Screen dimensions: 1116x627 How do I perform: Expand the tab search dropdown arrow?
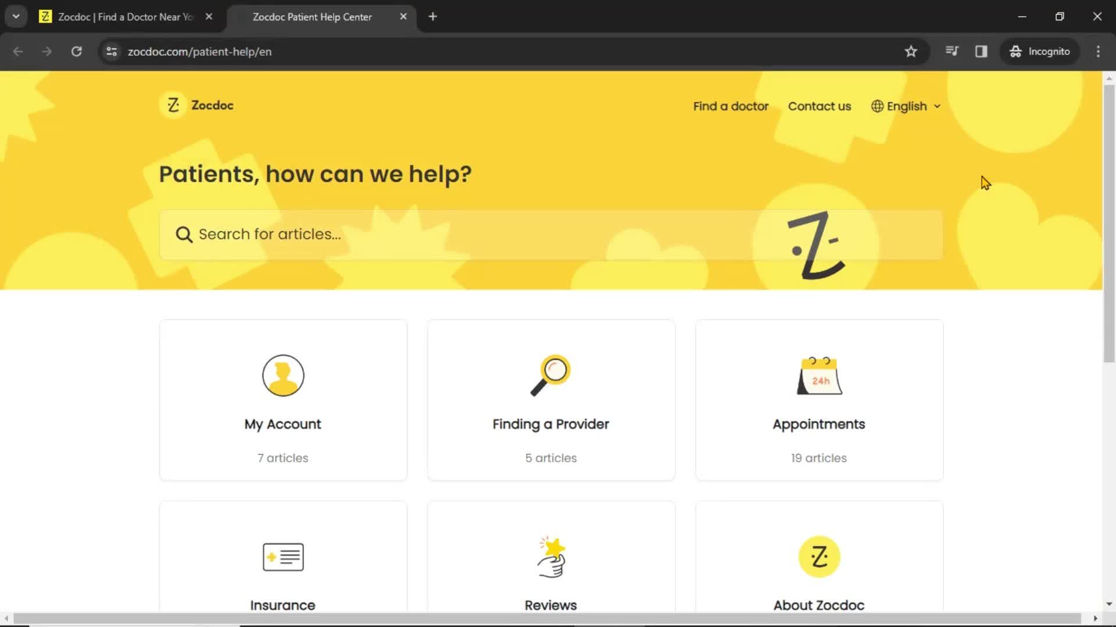tap(16, 17)
